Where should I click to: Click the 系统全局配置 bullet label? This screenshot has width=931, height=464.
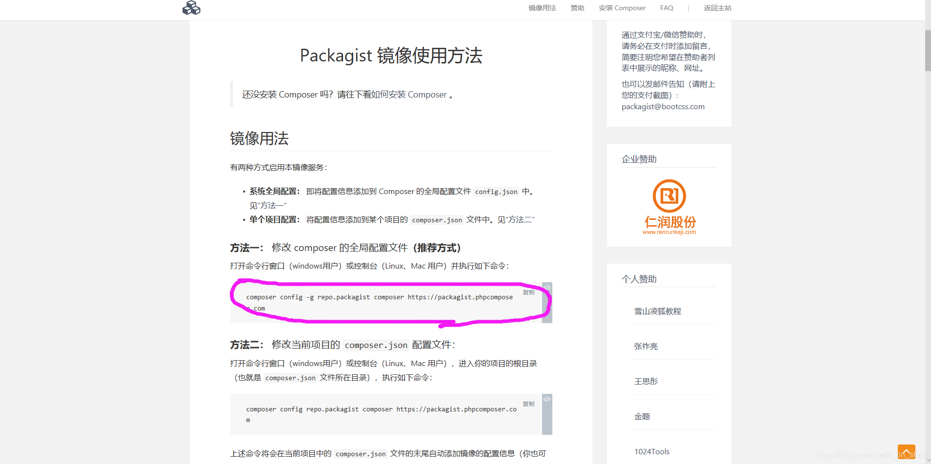pos(275,192)
